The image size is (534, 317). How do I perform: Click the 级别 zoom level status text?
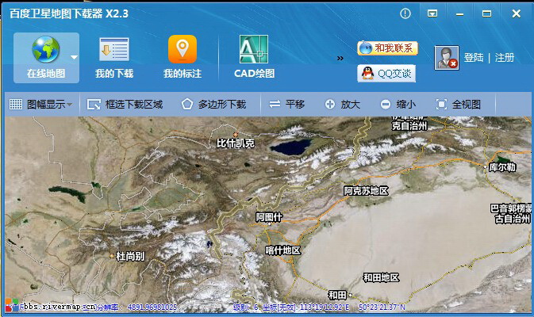pyautogui.click(x=246, y=307)
